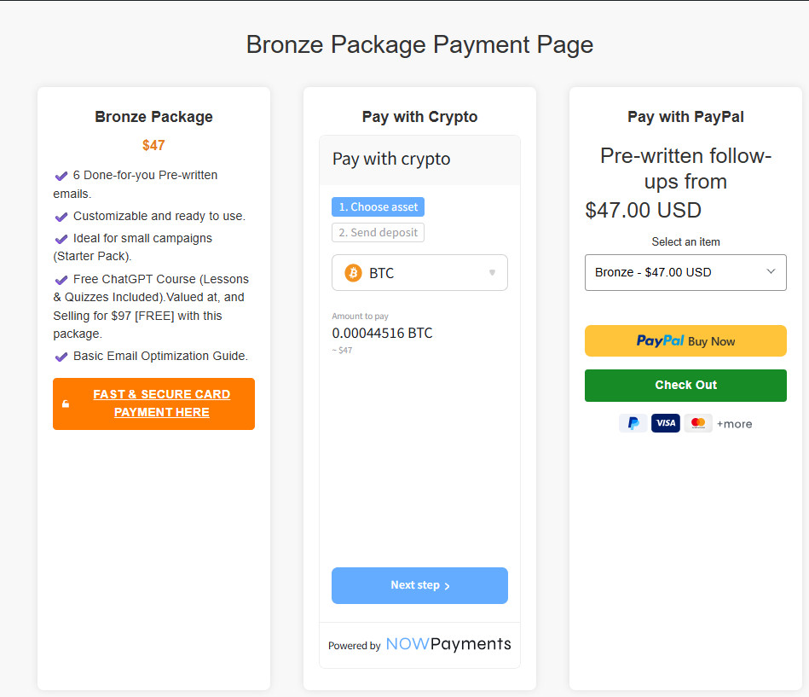Select the 1. Choose asset step
The image size is (809, 697).
378,207
